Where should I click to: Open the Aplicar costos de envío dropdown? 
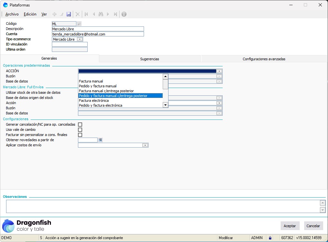click(x=145, y=145)
